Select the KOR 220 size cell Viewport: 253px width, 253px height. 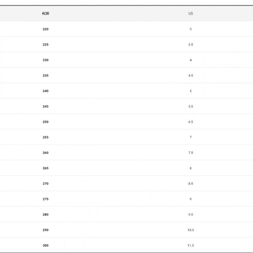[x=46, y=29]
